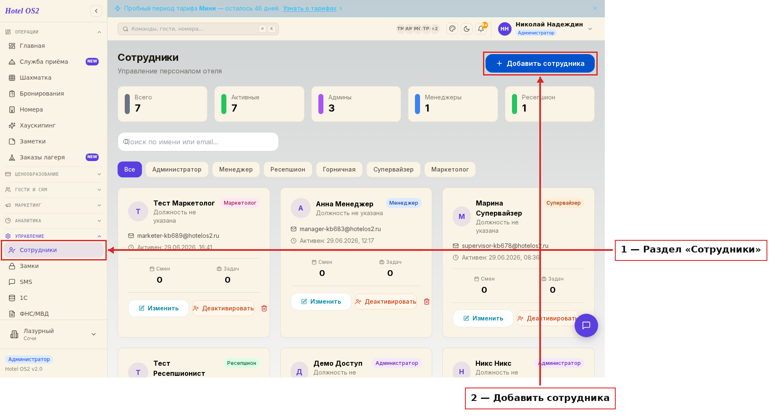Open ФНС/МВД section
777x419 pixels.
pyautogui.click(x=54, y=314)
